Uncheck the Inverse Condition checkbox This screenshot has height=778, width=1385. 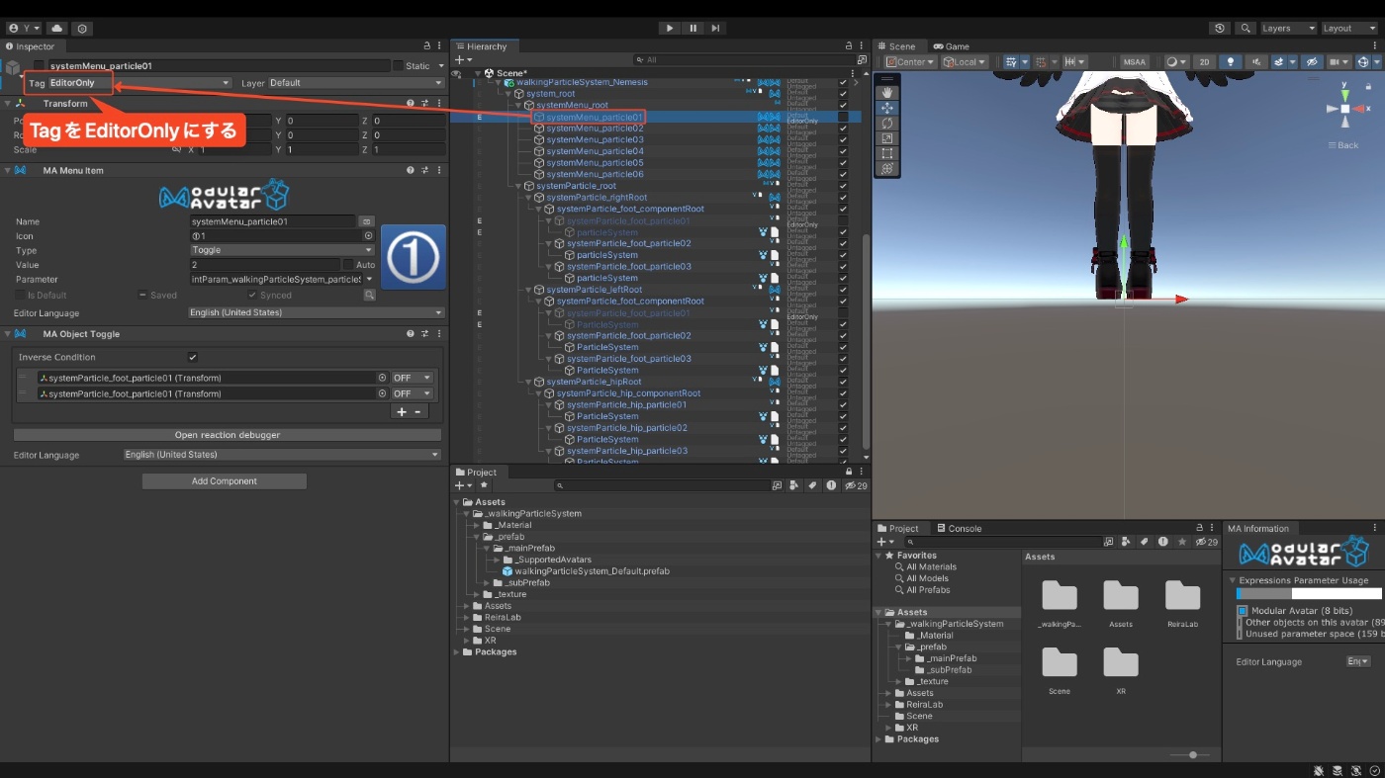(x=192, y=358)
